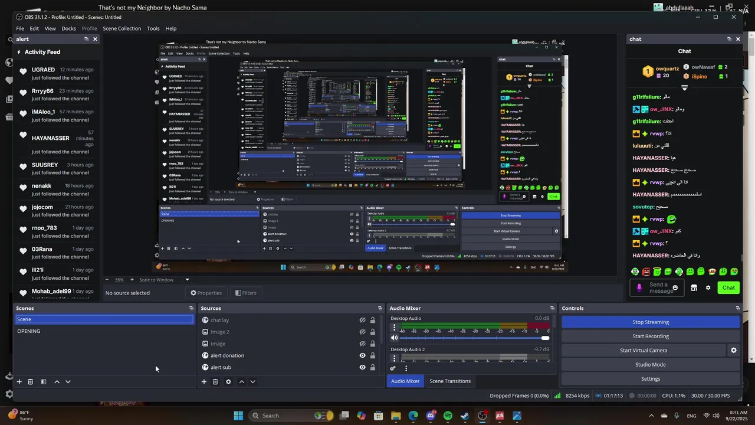Click the Stop Streaming button
The height and width of the screenshot is (425, 755).
pyautogui.click(x=651, y=322)
